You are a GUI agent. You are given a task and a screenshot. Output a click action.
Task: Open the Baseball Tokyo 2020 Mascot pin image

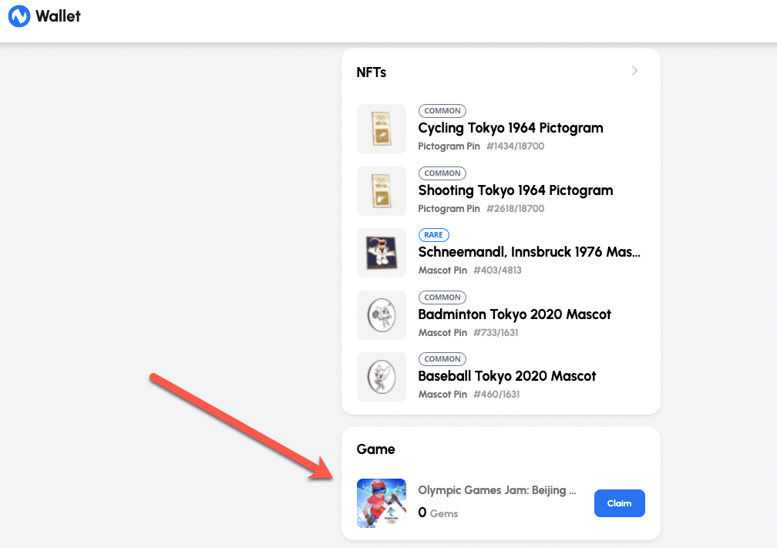coord(382,377)
